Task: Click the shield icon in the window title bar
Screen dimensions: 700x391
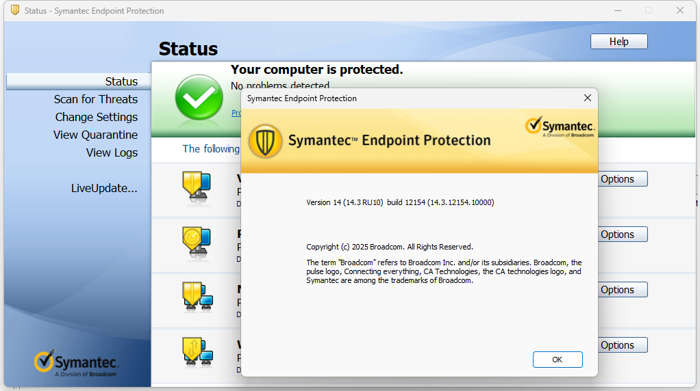Action: point(15,10)
